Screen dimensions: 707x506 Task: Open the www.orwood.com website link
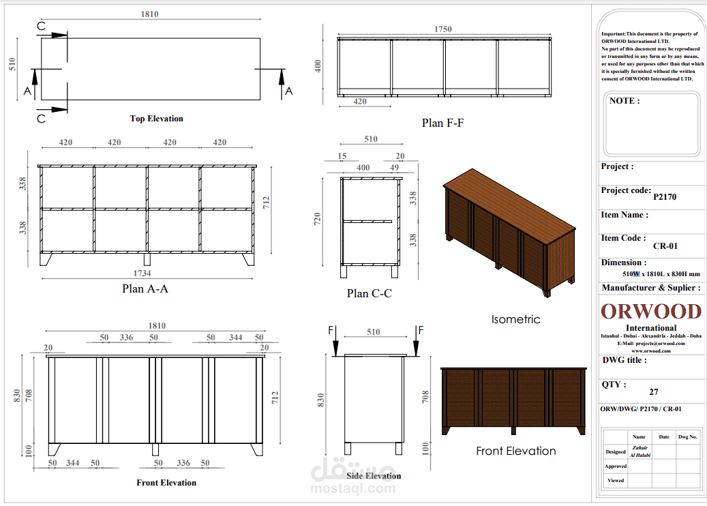click(651, 351)
